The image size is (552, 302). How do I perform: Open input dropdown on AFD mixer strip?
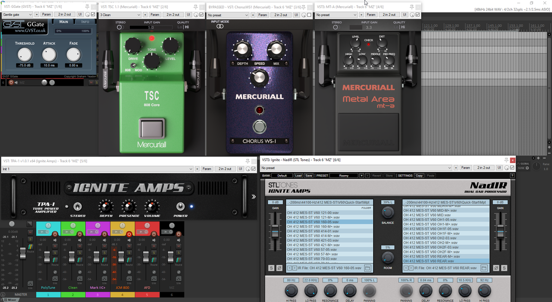143,232
